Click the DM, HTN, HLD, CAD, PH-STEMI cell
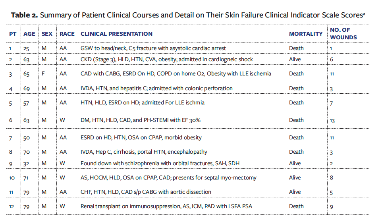 coord(140,120)
